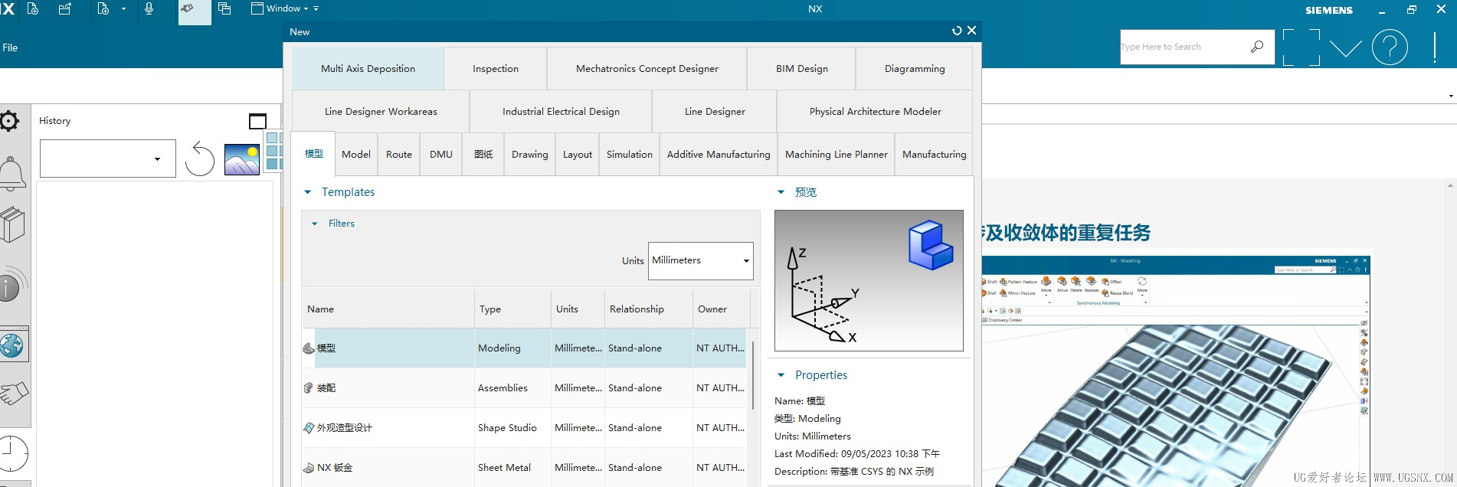
Task: Click the downward chevron ribbon collapse icon
Action: [1346, 48]
